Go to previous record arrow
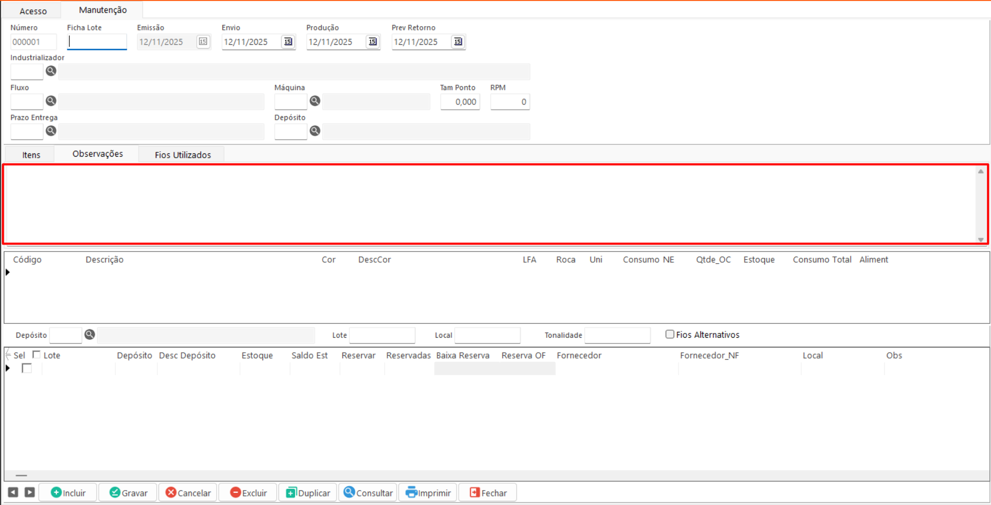This screenshot has width=991, height=505. click(x=13, y=493)
